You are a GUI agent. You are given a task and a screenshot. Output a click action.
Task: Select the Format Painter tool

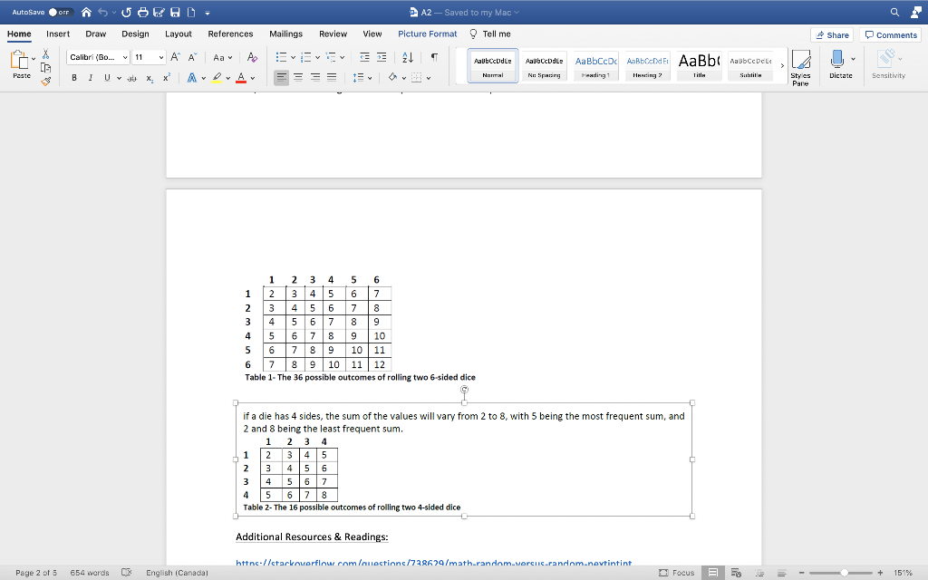[x=46, y=80]
